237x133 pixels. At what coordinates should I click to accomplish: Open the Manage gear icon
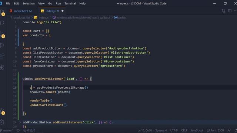click(2, 122)
